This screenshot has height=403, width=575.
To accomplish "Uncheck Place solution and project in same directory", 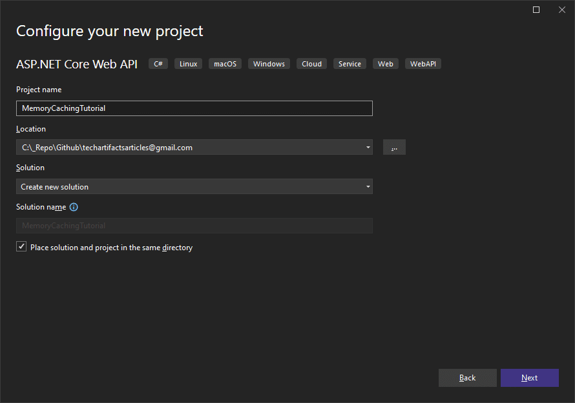I will [x=21, y=247].
